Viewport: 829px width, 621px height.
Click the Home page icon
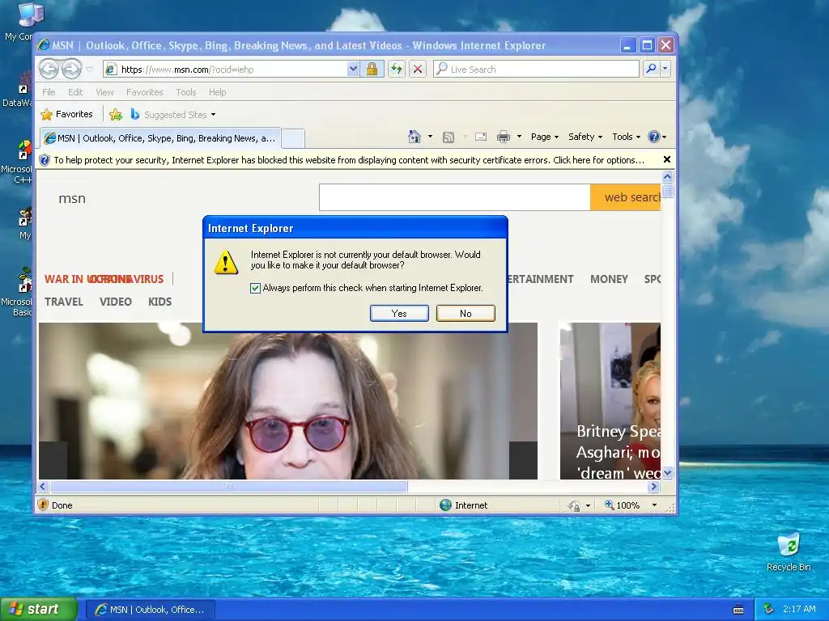click(x=414, y=137)
